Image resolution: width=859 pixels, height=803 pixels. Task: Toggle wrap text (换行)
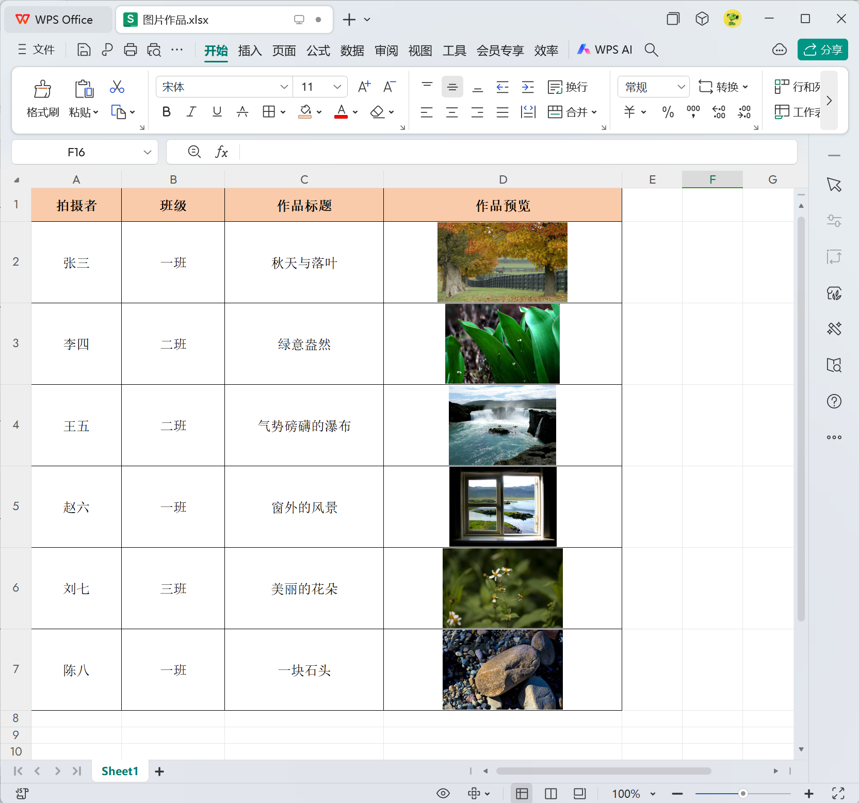coord(568,87)
